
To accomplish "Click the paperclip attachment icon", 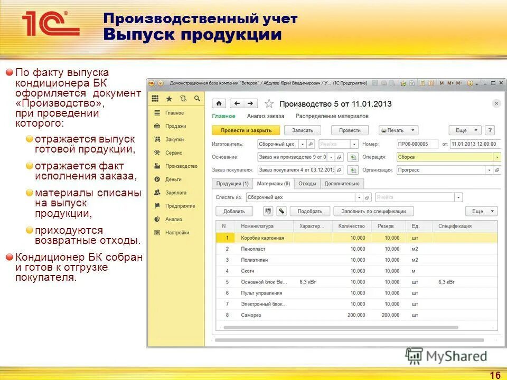I will [x=281, y=212].
